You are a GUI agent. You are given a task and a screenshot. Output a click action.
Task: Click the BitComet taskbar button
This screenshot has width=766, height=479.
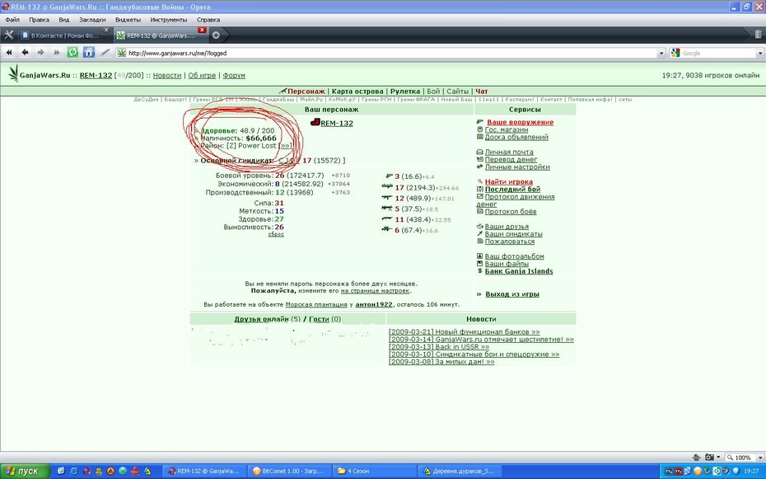[x=290, y=472]
